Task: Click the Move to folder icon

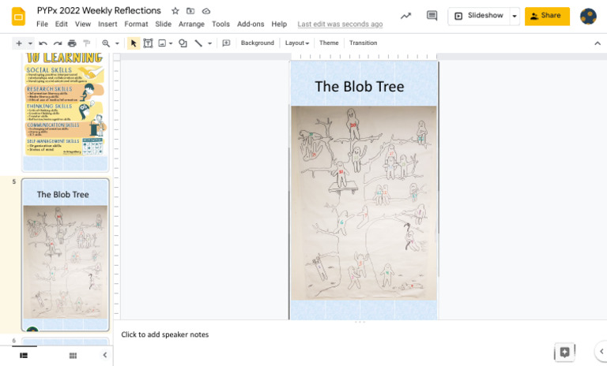Action: [x=190, y=11]
